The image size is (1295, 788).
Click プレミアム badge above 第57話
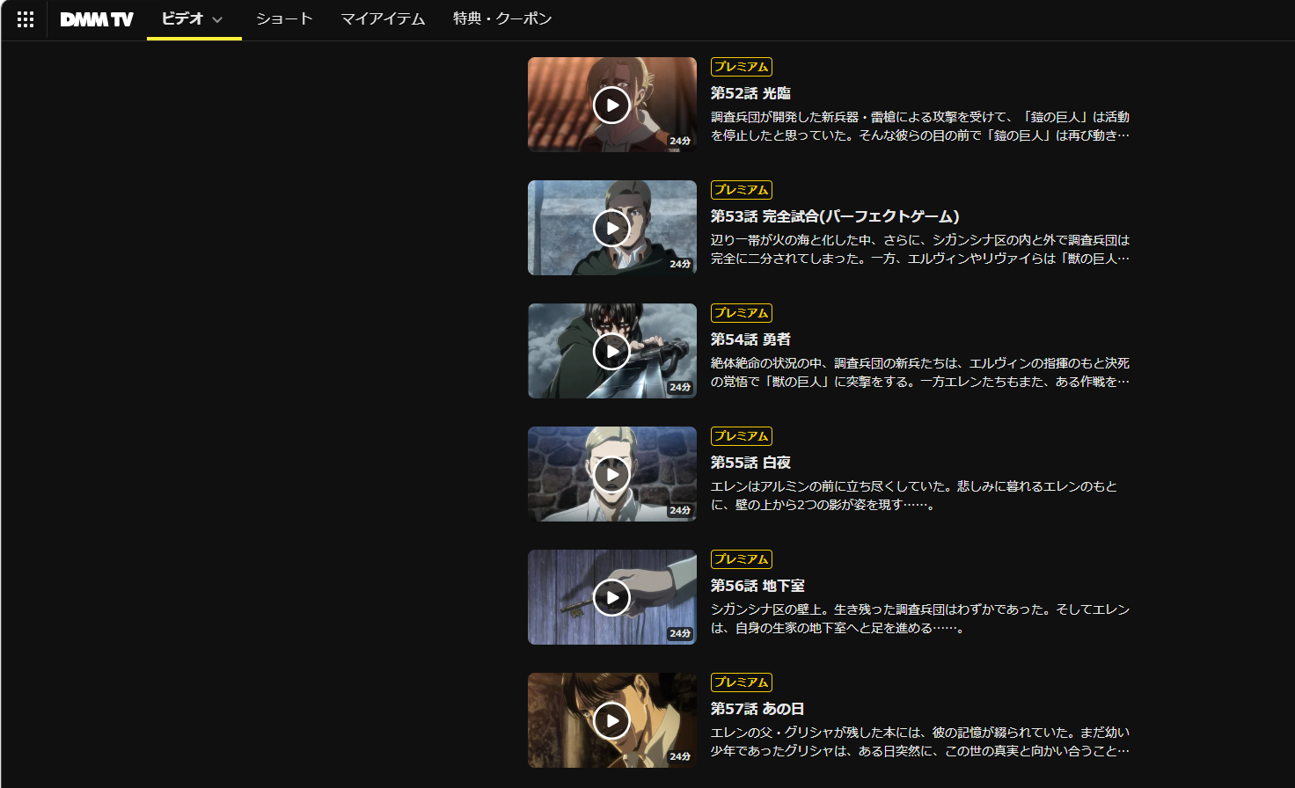[x=742, y=682]
